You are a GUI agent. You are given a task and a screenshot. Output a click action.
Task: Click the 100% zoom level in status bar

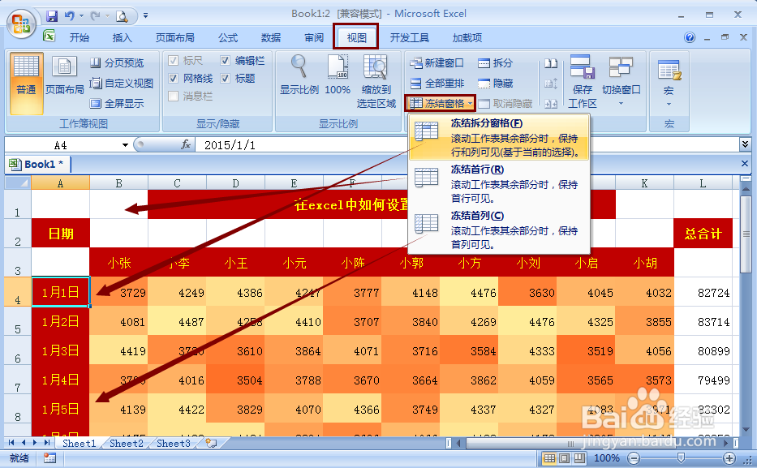[606, 458]
